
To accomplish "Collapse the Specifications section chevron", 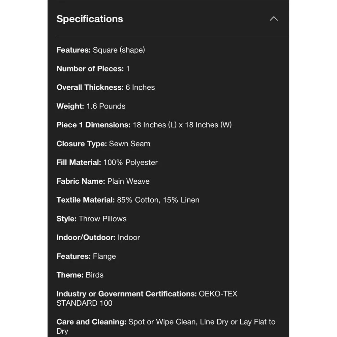I will (x=274, y=19).
